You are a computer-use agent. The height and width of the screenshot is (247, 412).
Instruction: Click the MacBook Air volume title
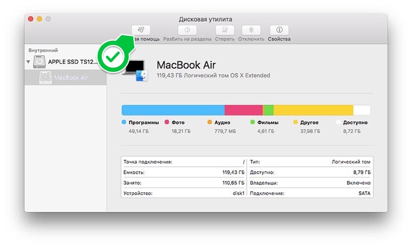coord(186,65)
